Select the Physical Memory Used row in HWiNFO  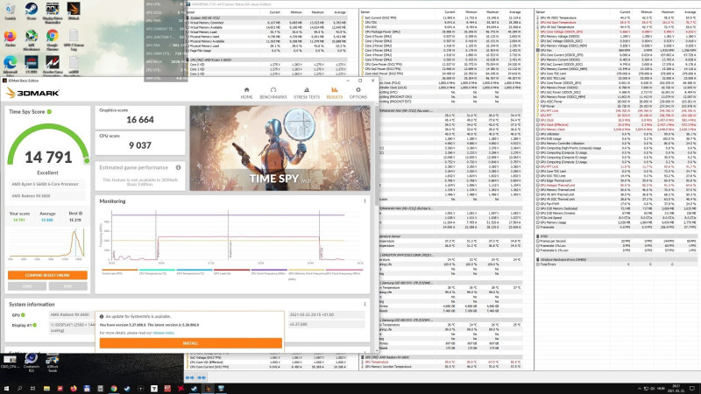coord(266,37)
